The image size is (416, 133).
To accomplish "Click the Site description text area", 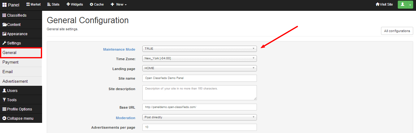I will click(199, 93).
